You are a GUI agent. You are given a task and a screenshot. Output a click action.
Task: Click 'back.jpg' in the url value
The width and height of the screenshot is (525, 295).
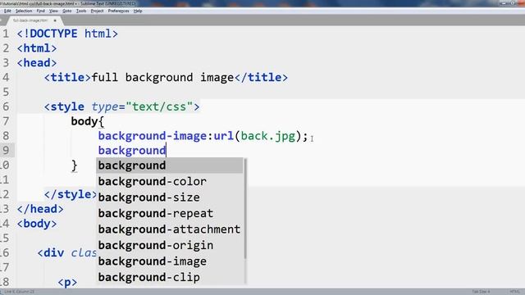coord(268,136)
